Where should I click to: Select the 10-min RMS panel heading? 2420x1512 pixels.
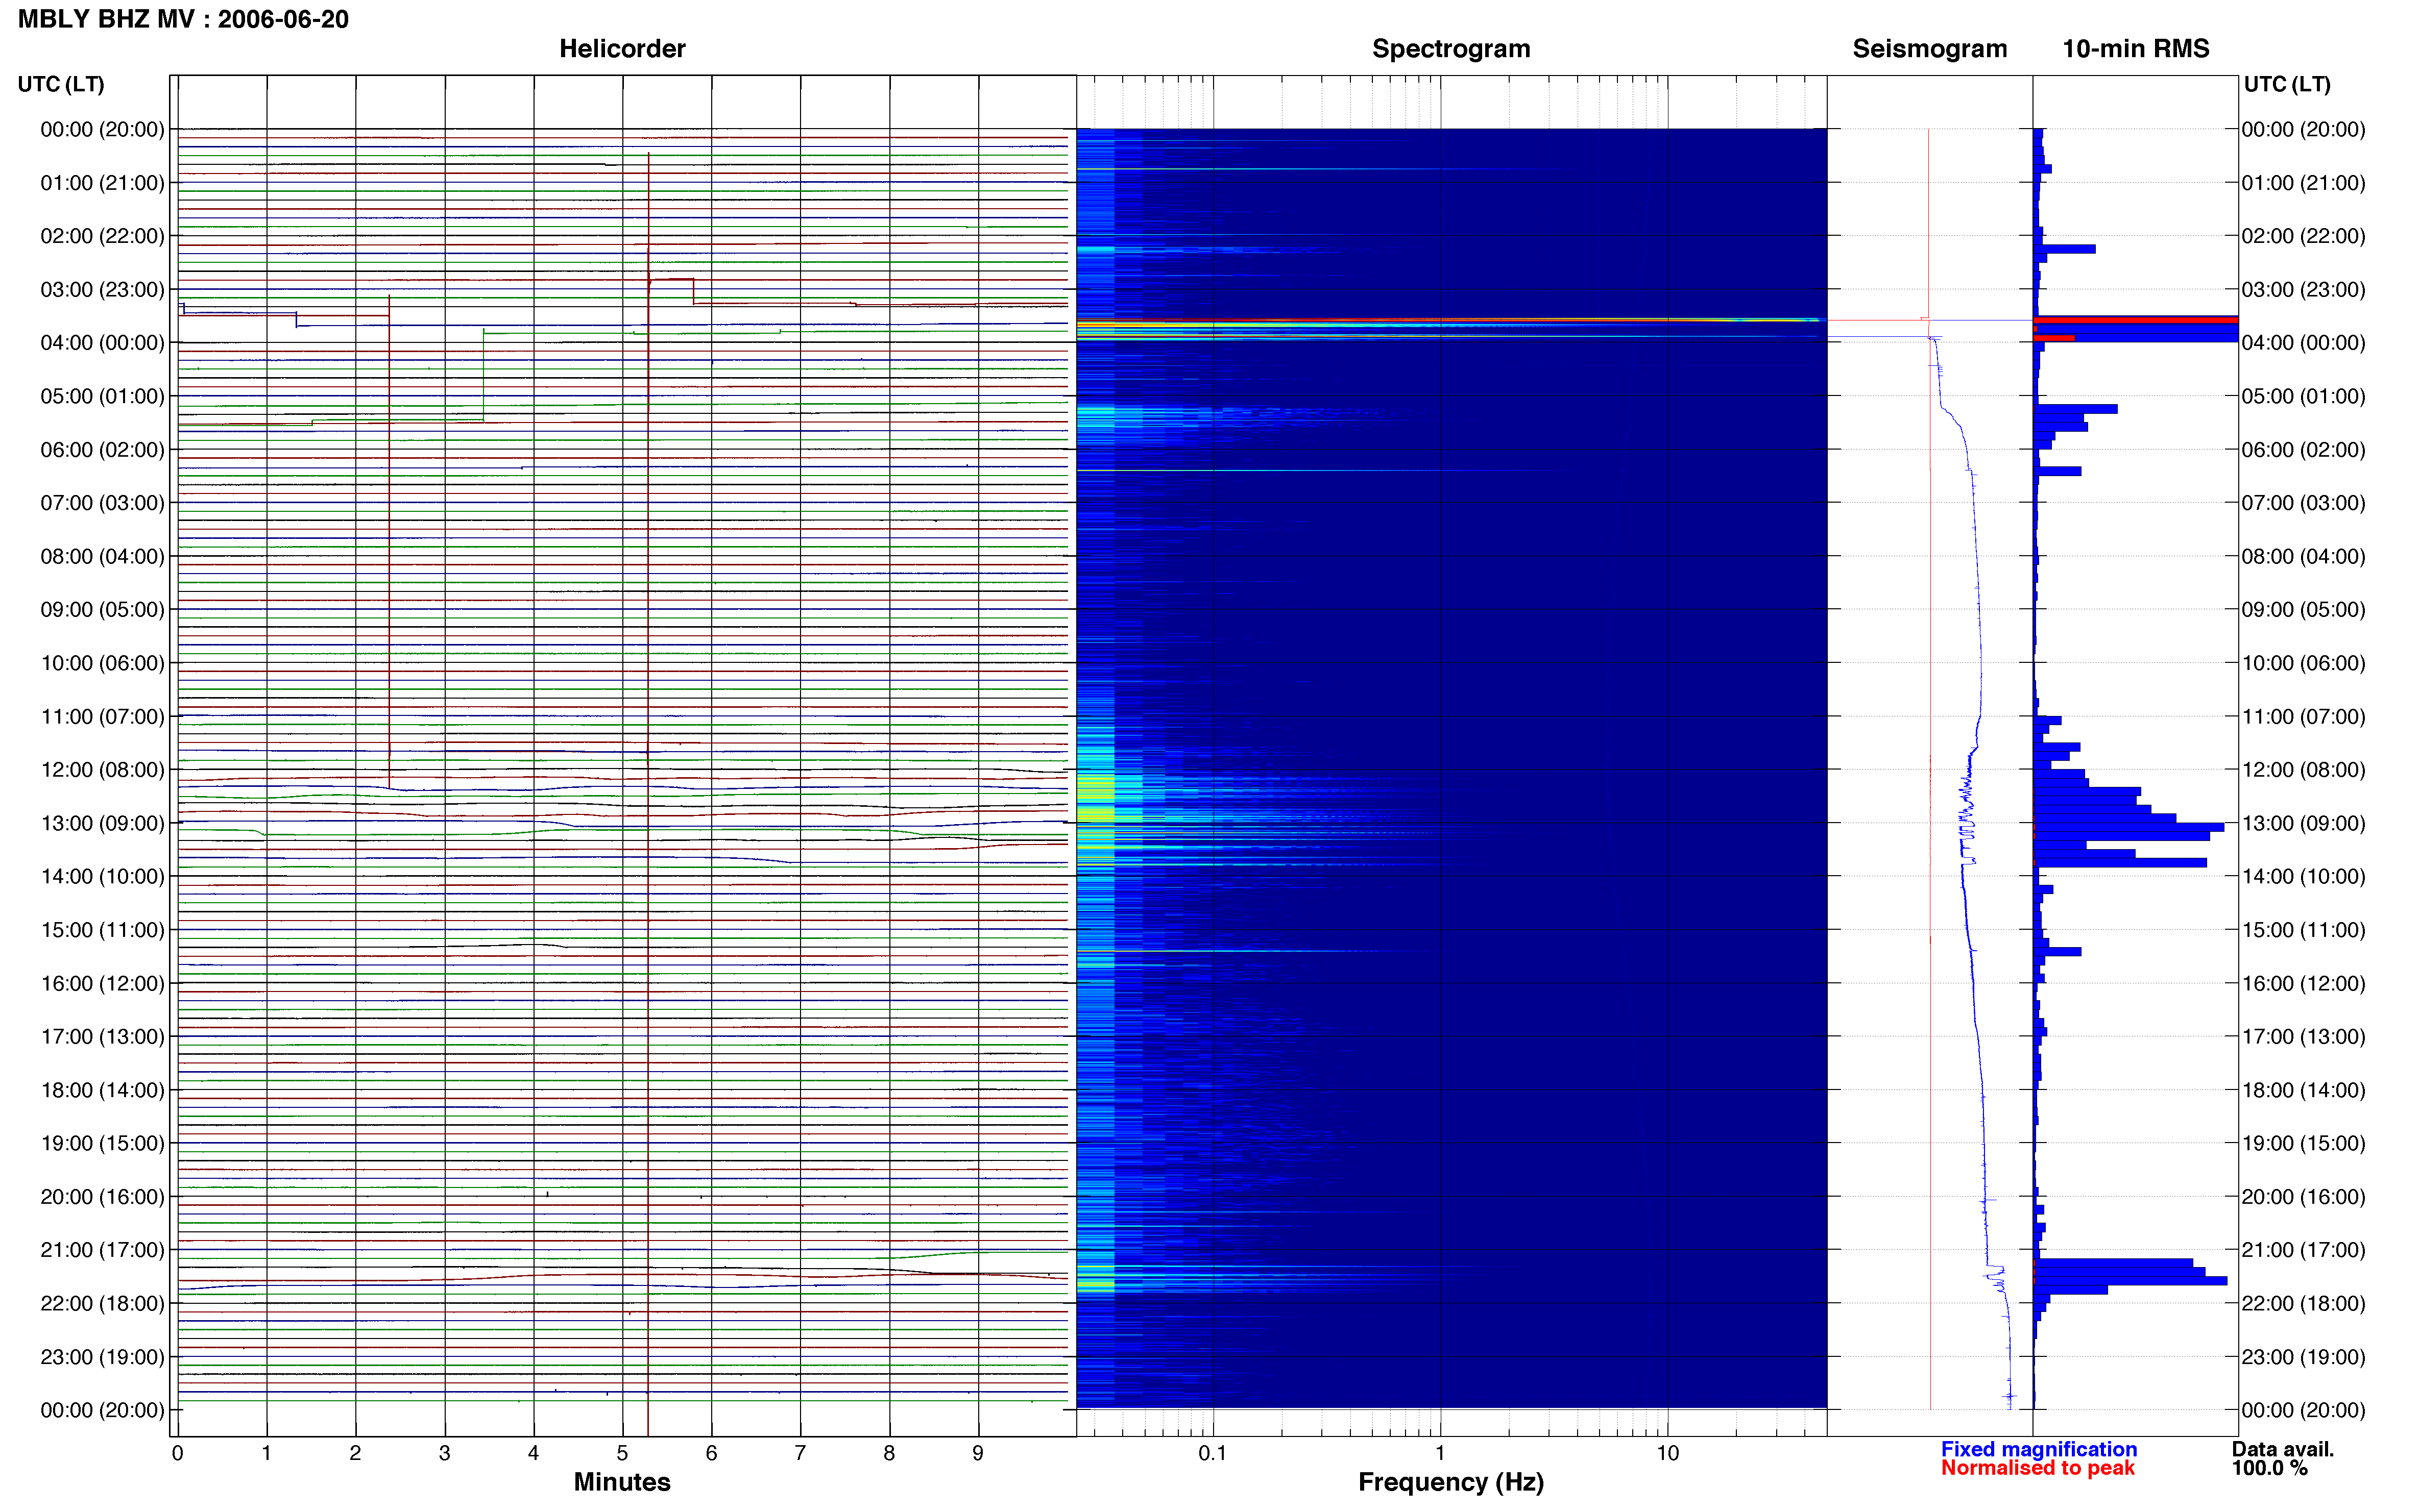(2135, 49)
